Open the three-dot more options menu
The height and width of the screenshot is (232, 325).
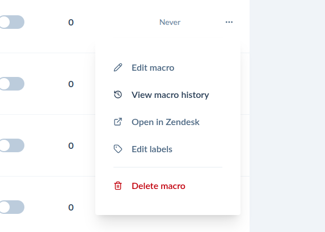point(229,22)
